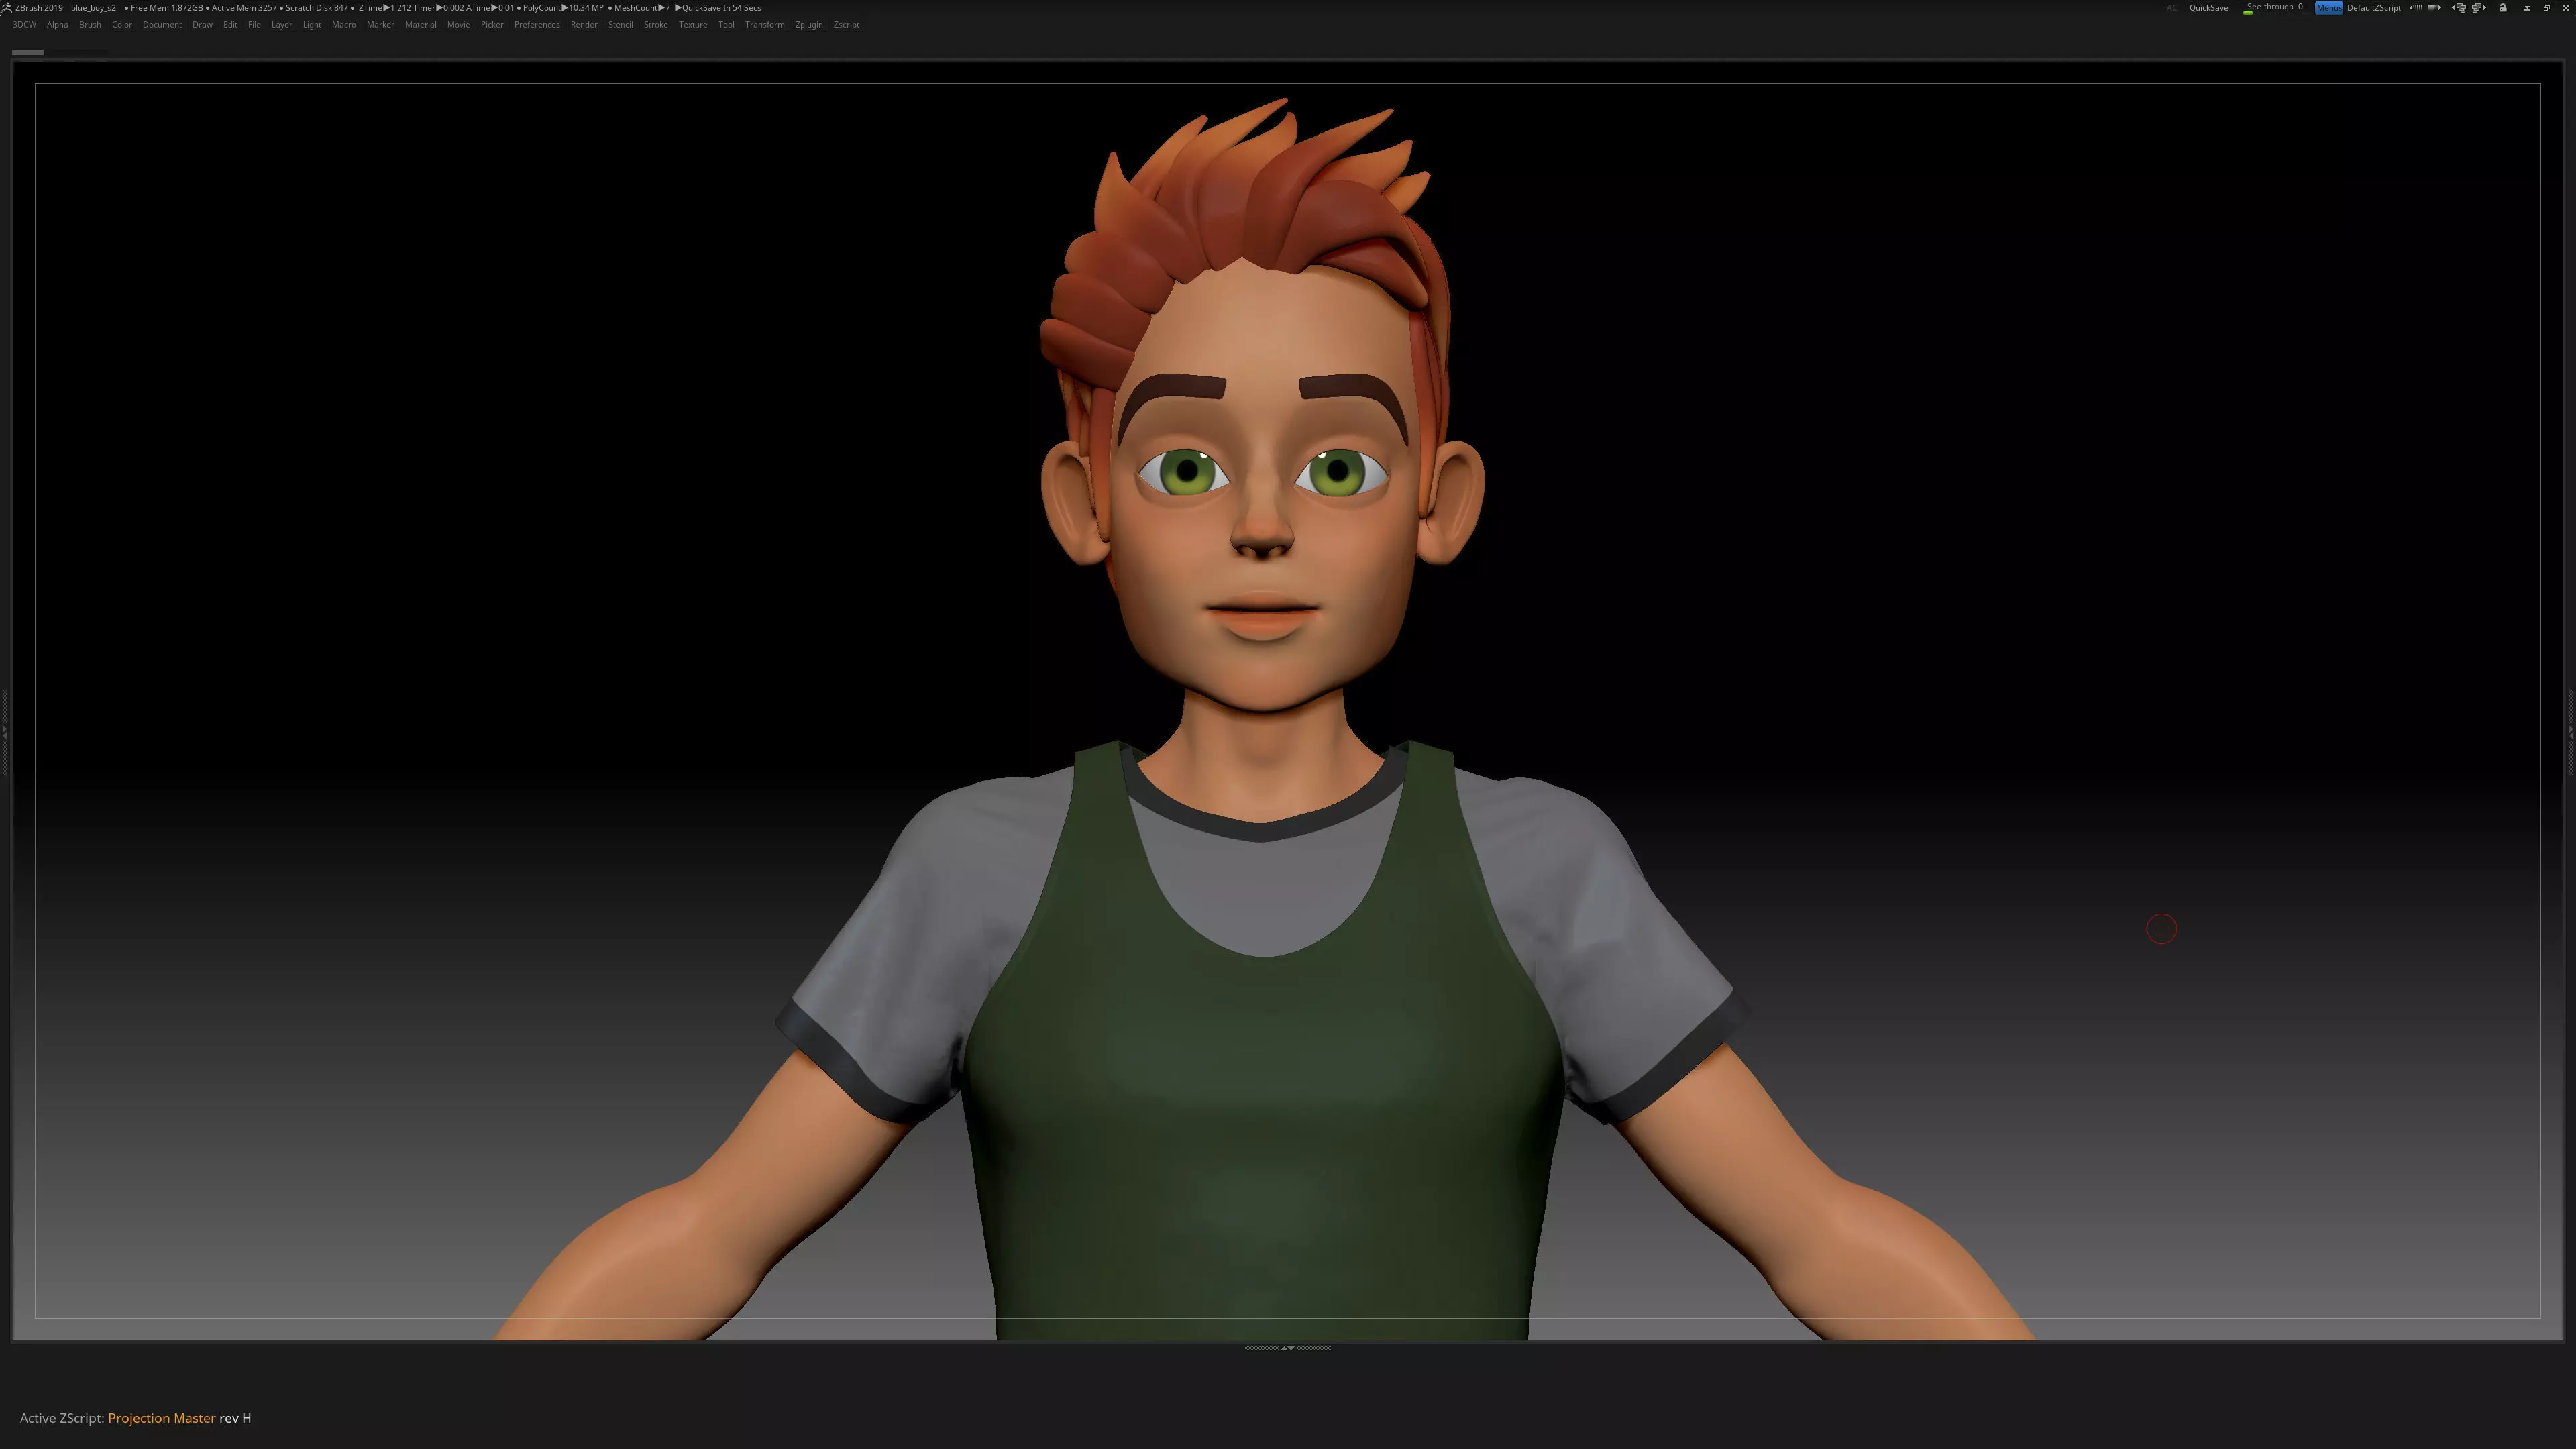Click the QuickSave button
The image size is (2576, 1449).
pyautogui.click(x=2208, y=8)
